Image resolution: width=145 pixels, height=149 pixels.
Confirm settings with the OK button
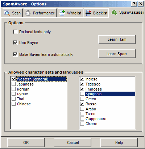tap(26, 143)
